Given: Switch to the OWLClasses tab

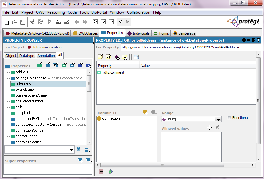Looking at the screenshot, I should click(85, 33).
